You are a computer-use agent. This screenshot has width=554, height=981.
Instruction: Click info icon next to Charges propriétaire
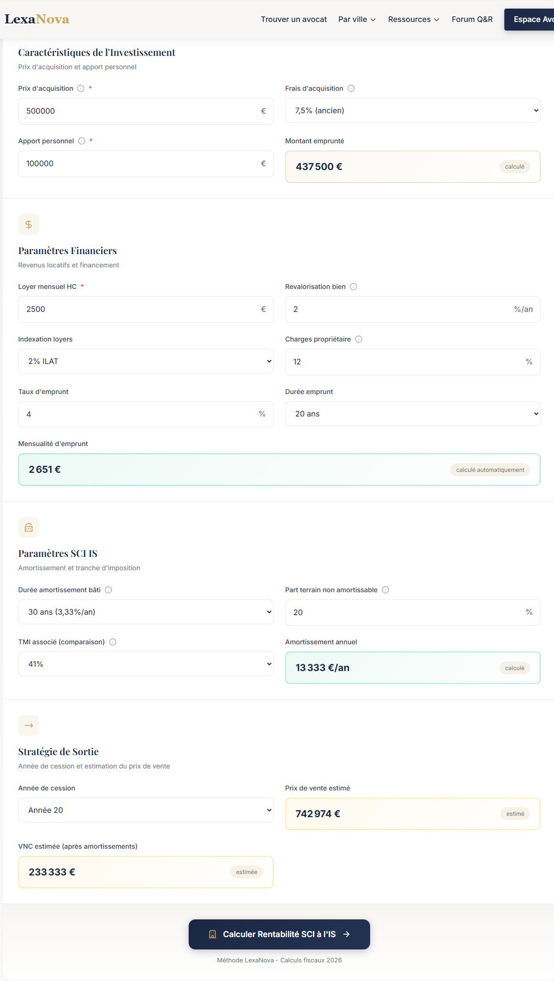point(359,339)
